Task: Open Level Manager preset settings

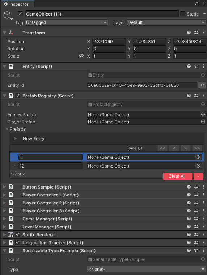Action: point(196,227)
